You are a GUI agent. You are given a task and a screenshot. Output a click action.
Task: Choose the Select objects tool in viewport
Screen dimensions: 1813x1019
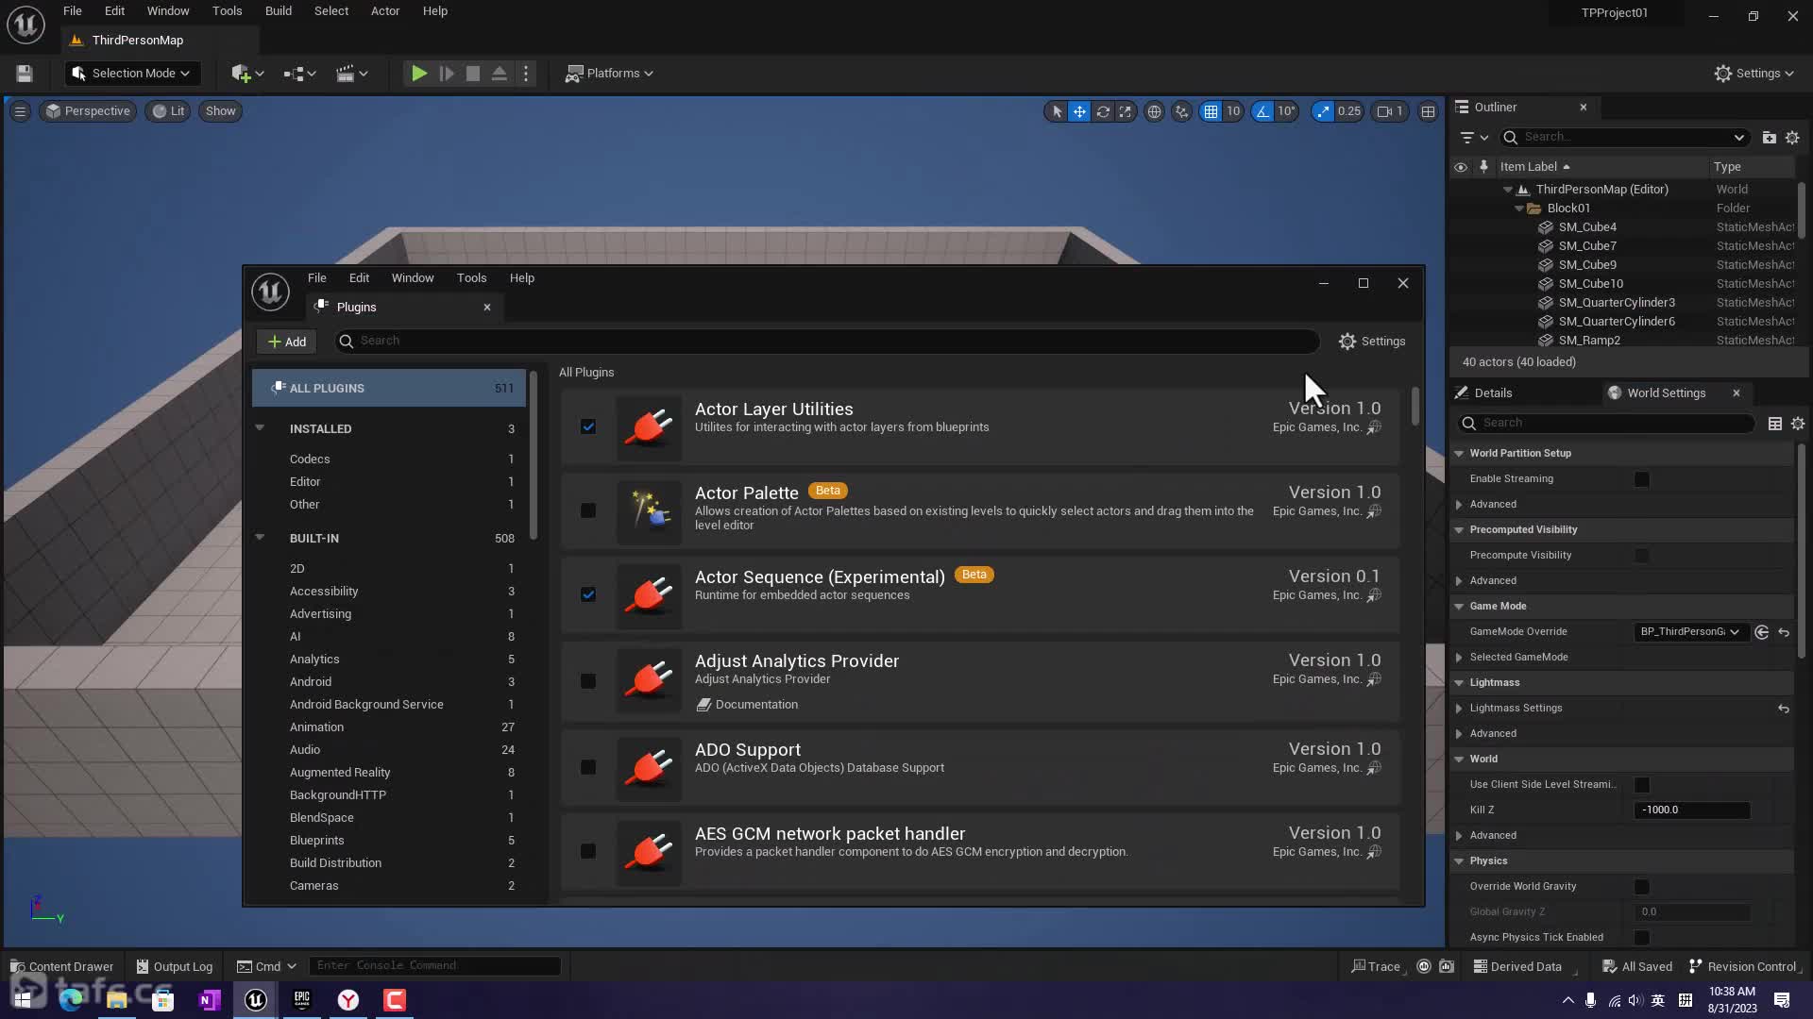click(x=1057, y=111)
